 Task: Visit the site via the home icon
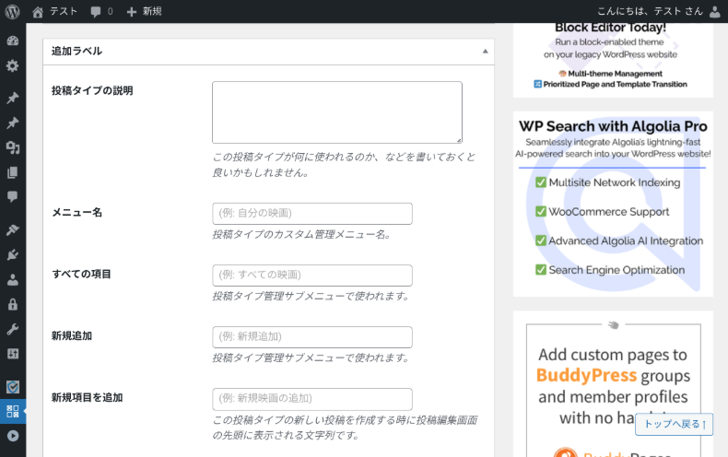(x=38, y=12)
